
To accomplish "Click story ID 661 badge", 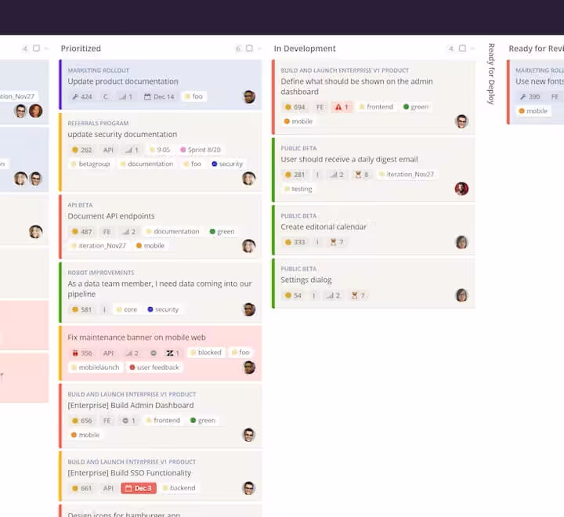I will coord(82,488).
